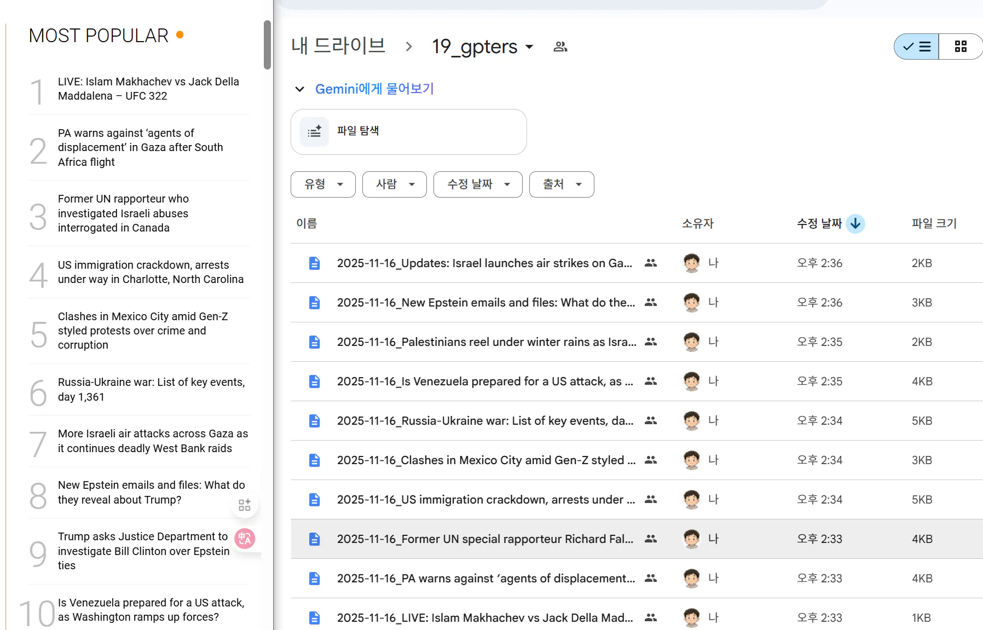
Task: Collapse the Gemini에게 물어보기 section chevron
Action: click(x=299, y=89)
